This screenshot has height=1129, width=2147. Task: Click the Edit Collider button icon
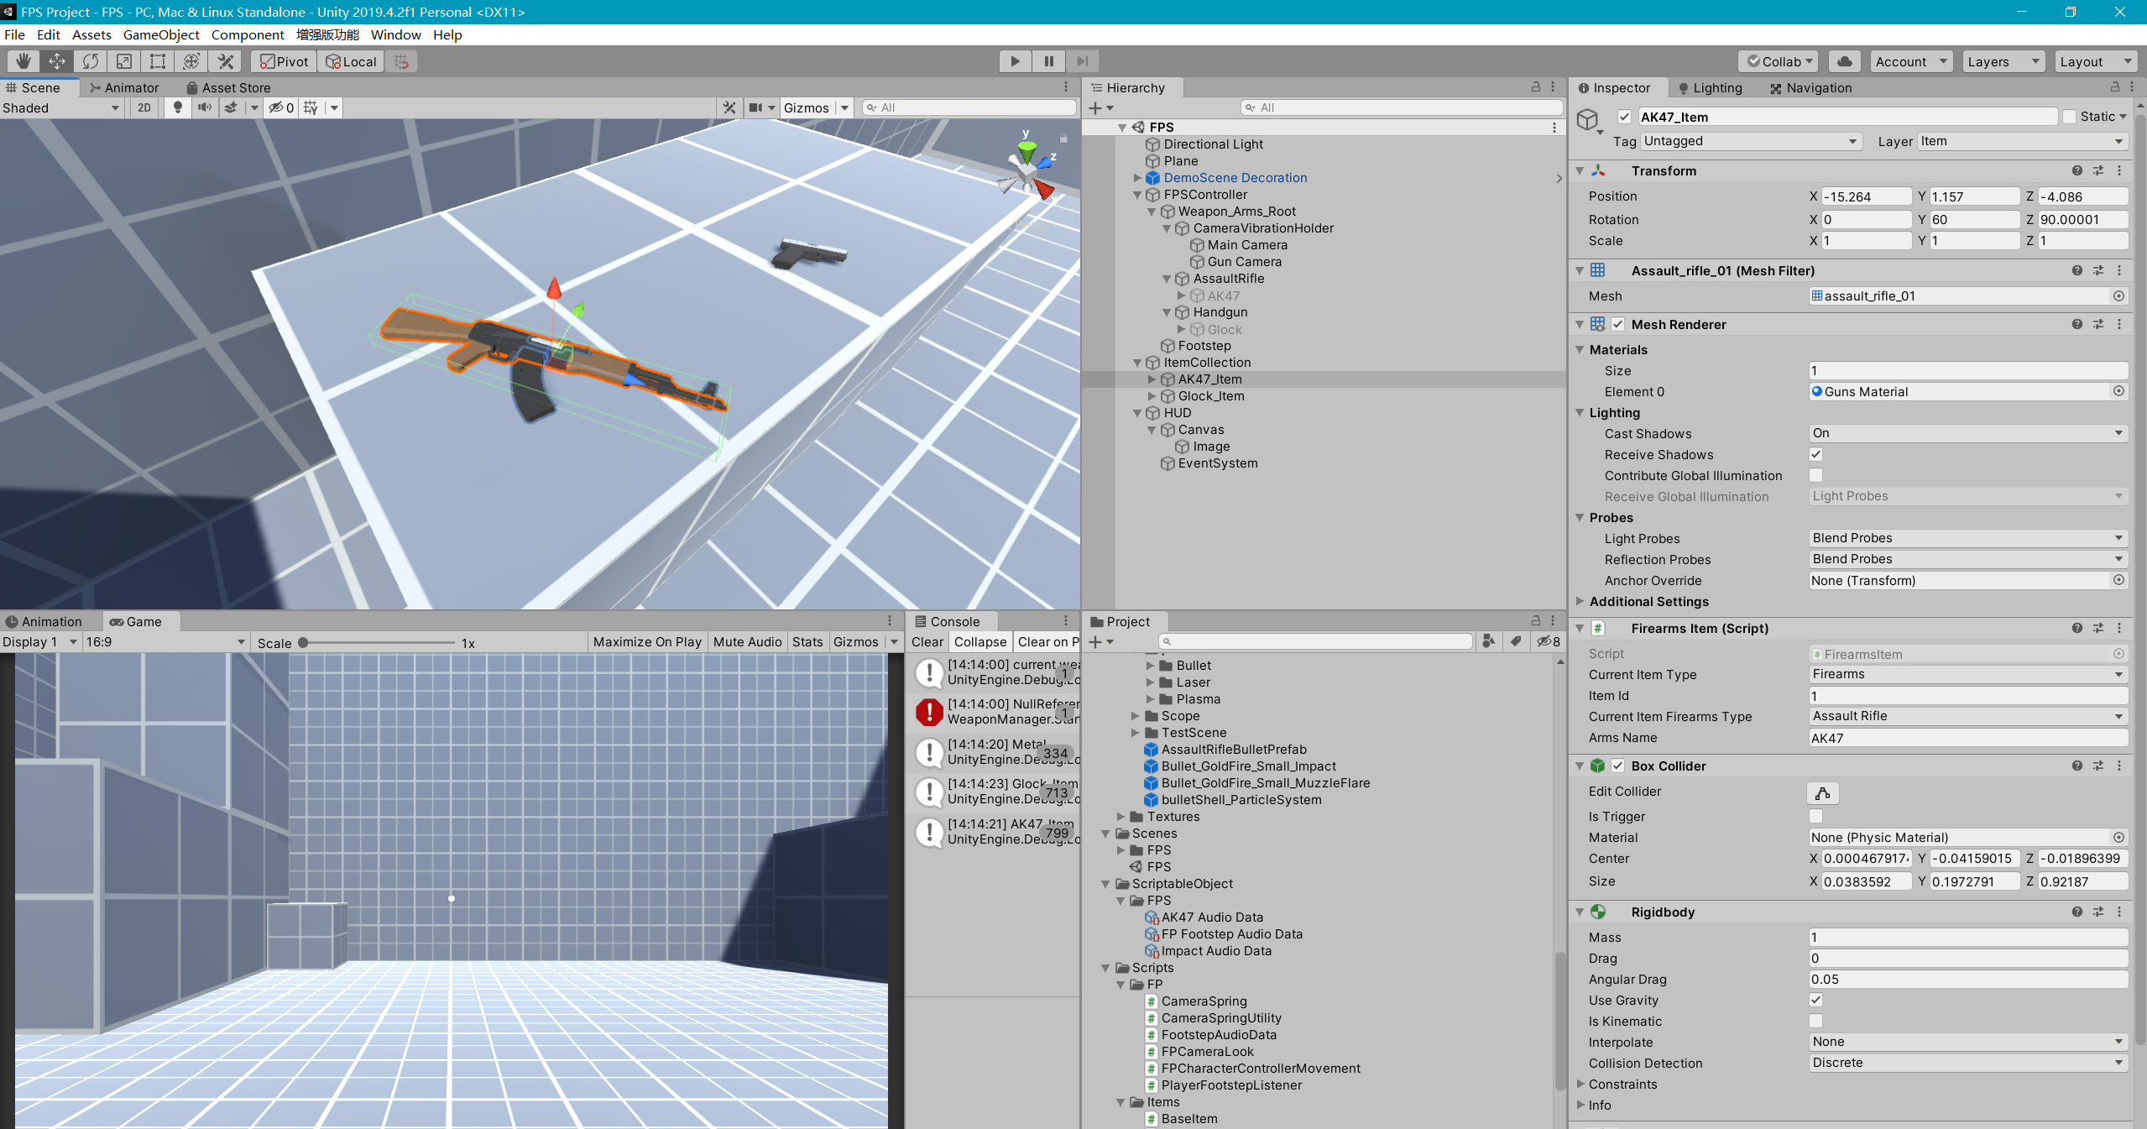pyautogui.click(x=1822, y=792)
